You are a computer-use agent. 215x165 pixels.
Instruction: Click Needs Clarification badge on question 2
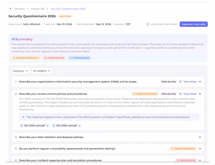click(145, 94)
